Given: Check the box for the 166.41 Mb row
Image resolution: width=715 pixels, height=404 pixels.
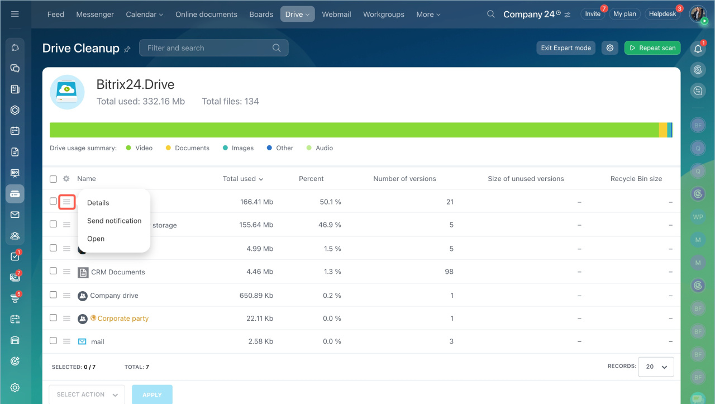Looking at the screenshot, I should pos(53,201).
